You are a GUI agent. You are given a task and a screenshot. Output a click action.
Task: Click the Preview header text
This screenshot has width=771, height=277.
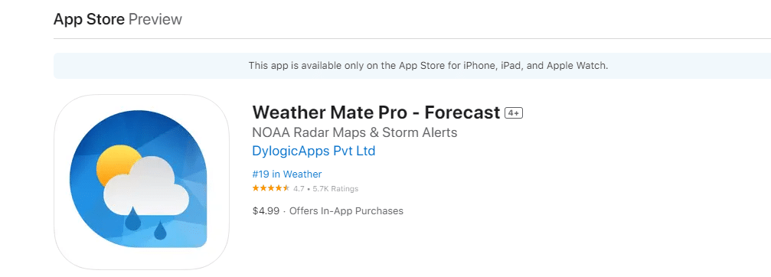coord(155,19)
